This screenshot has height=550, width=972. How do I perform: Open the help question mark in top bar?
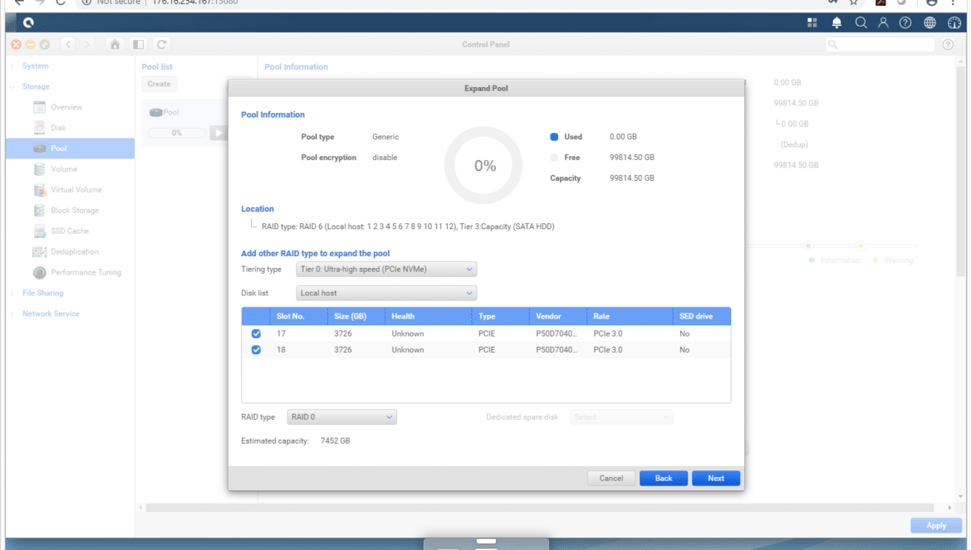906,23
